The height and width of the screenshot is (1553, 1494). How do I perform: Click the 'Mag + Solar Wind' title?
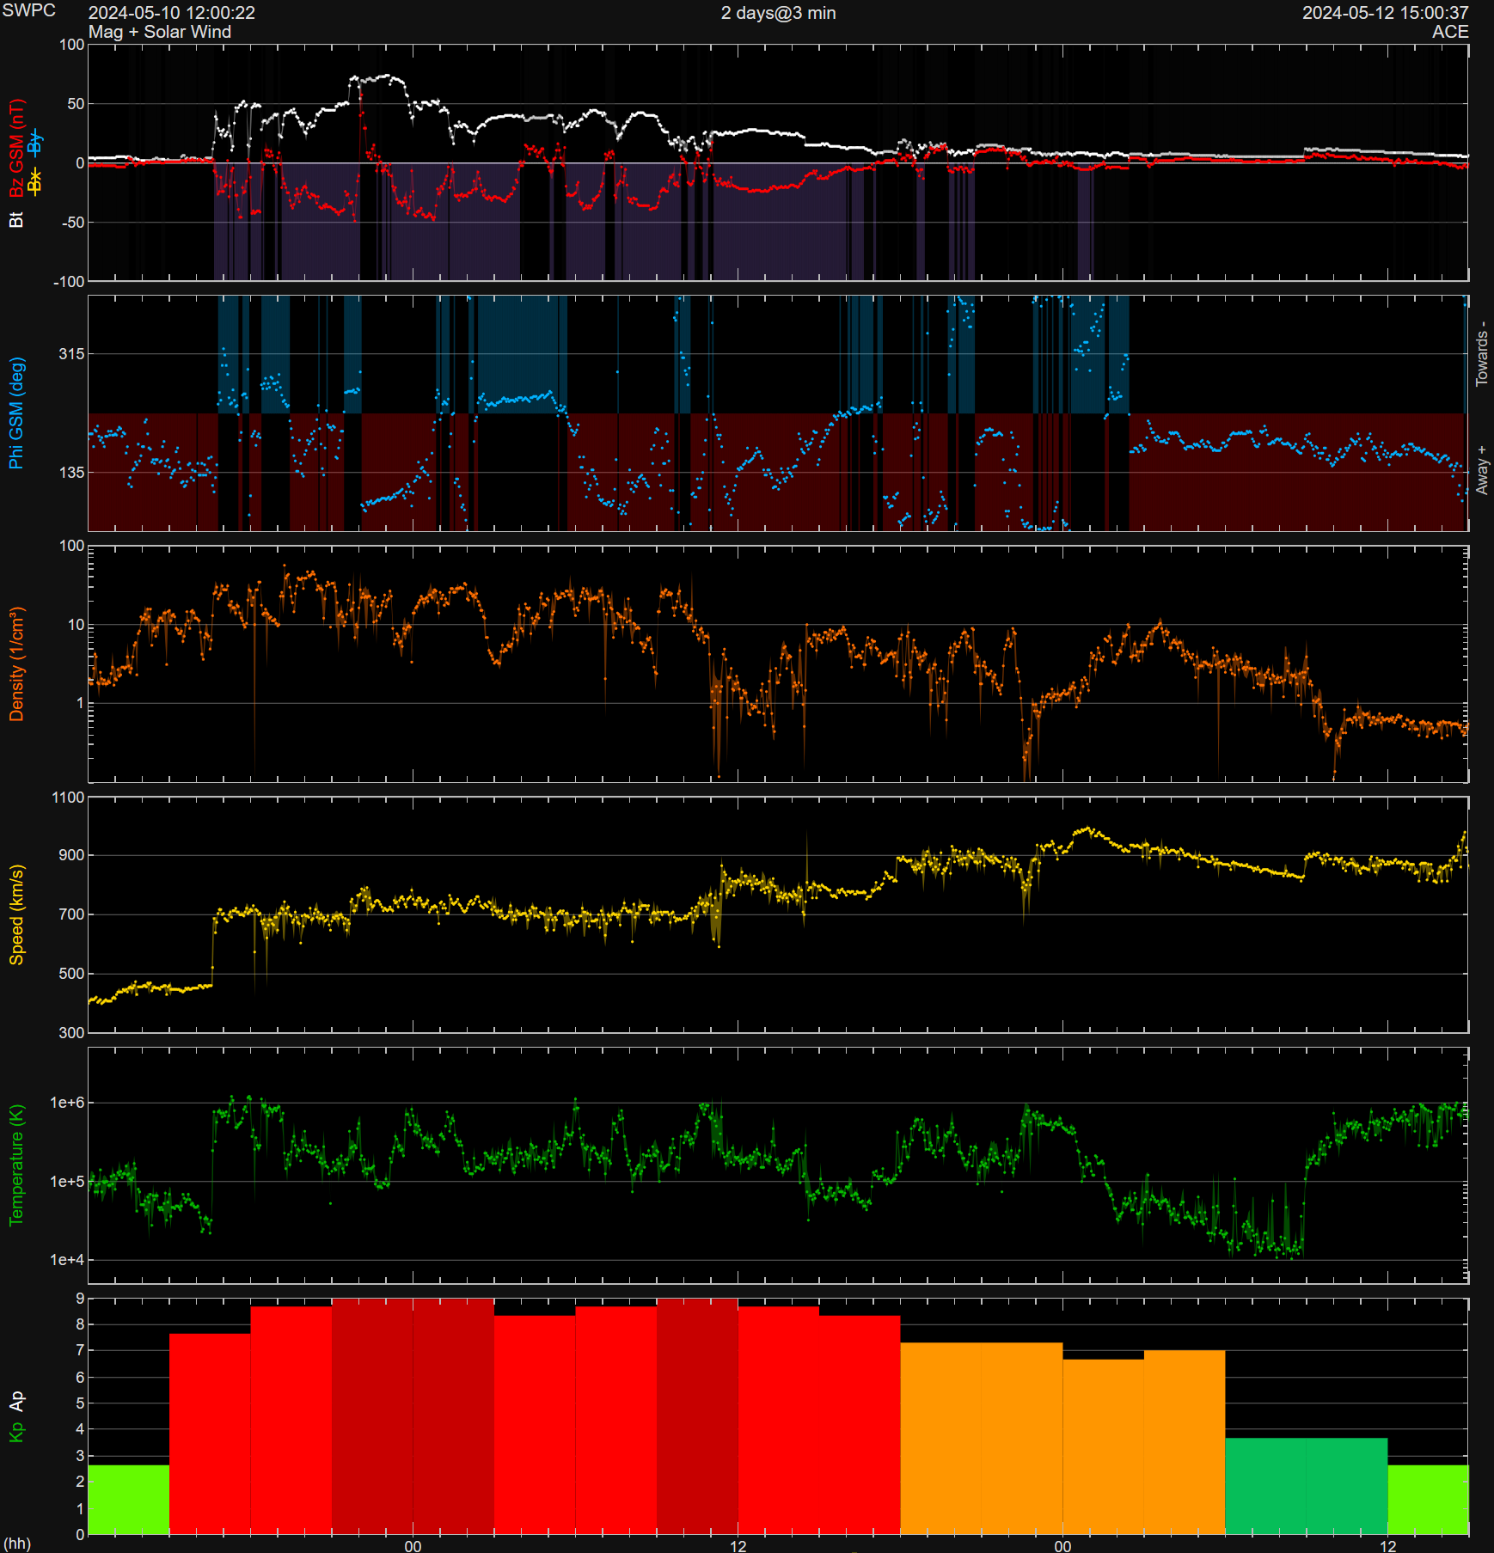coord(160,32)
